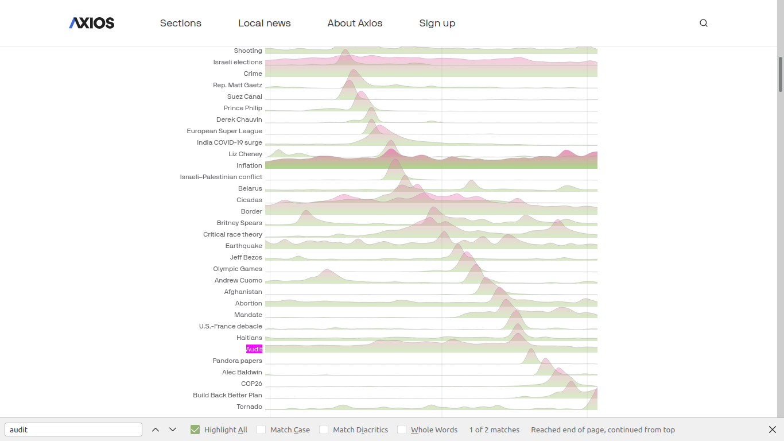Click the Israeli elections label
784x441 pixels.
coord(238,62)
